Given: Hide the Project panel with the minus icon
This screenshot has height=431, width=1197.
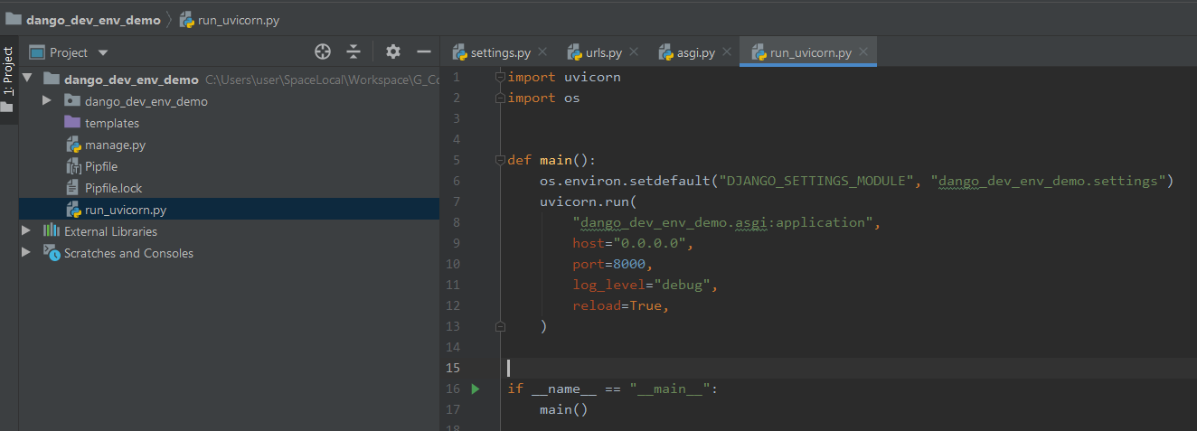Looking at the screenshot, I should tap(423, 52).
